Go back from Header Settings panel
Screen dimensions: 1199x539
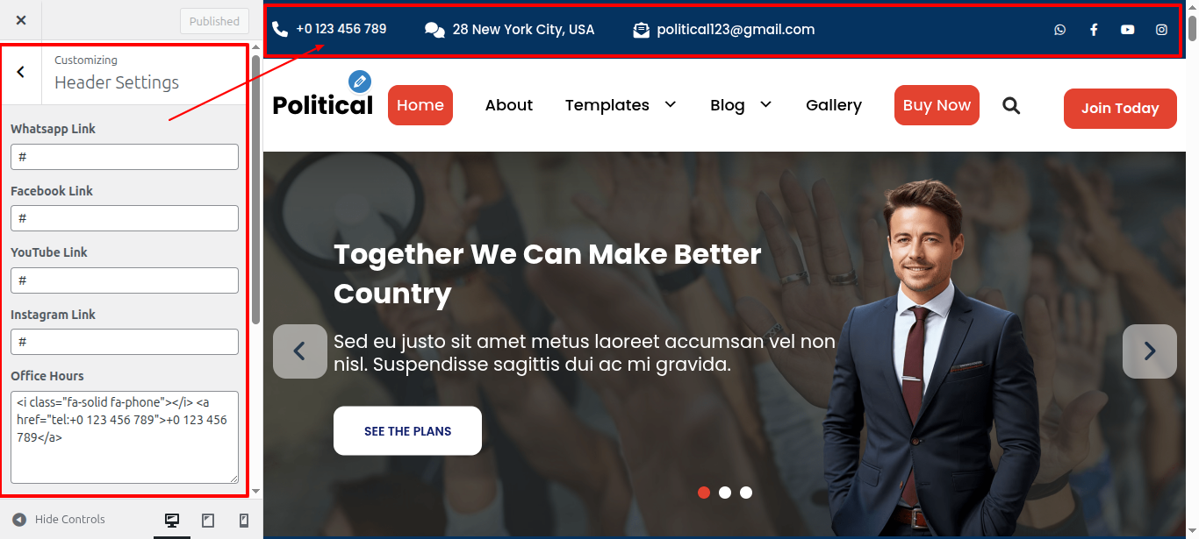click(x=21, y=73)
